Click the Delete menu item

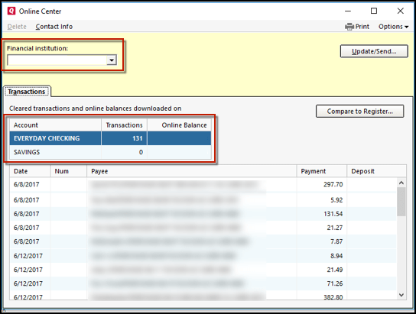17,27
